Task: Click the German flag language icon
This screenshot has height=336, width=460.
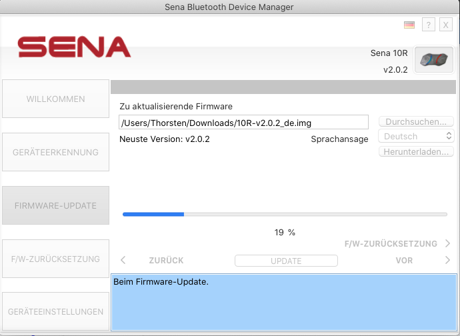Action: point(409,25)
